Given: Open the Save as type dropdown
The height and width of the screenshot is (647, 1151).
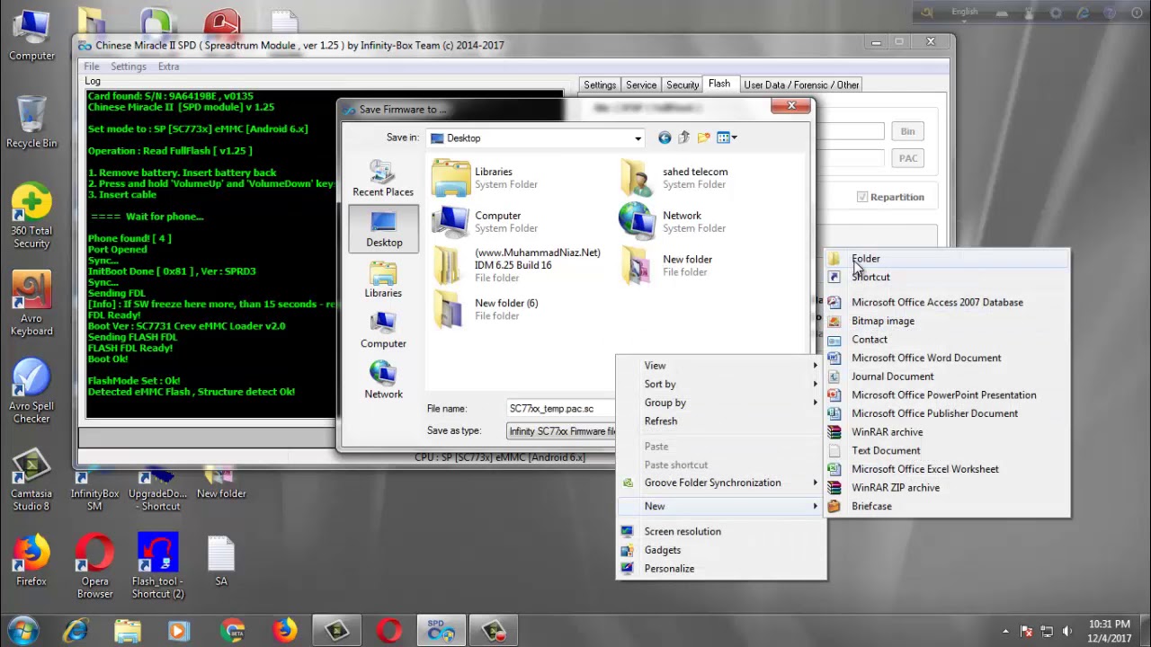Looking at the screenshot, I should (x=562, y=431).
